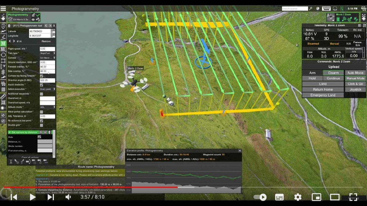
Task: Open YouTube player settings gear
Action: [x=297, y=197]
